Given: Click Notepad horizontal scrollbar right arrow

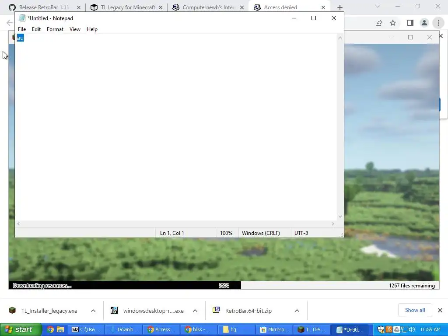Looking at the screenshot, I should (333, 224).
